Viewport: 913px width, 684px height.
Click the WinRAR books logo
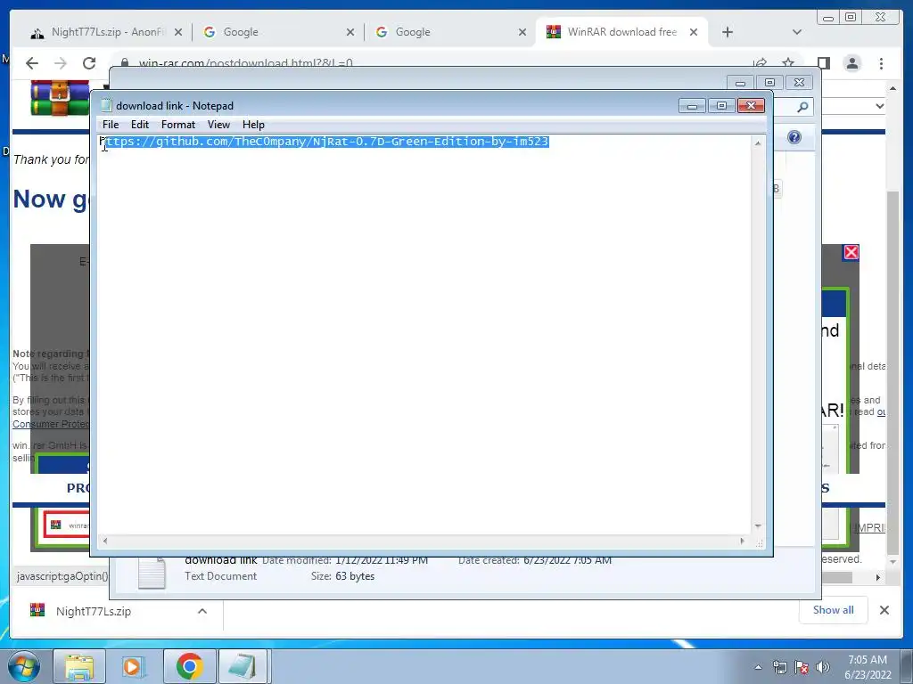(x=59, y=98)
